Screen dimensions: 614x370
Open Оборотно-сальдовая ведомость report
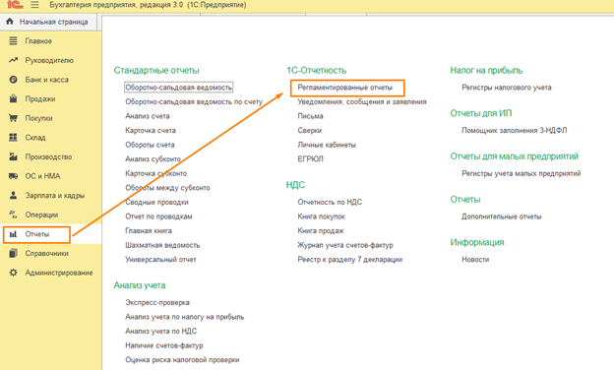[x=178, y=88]
